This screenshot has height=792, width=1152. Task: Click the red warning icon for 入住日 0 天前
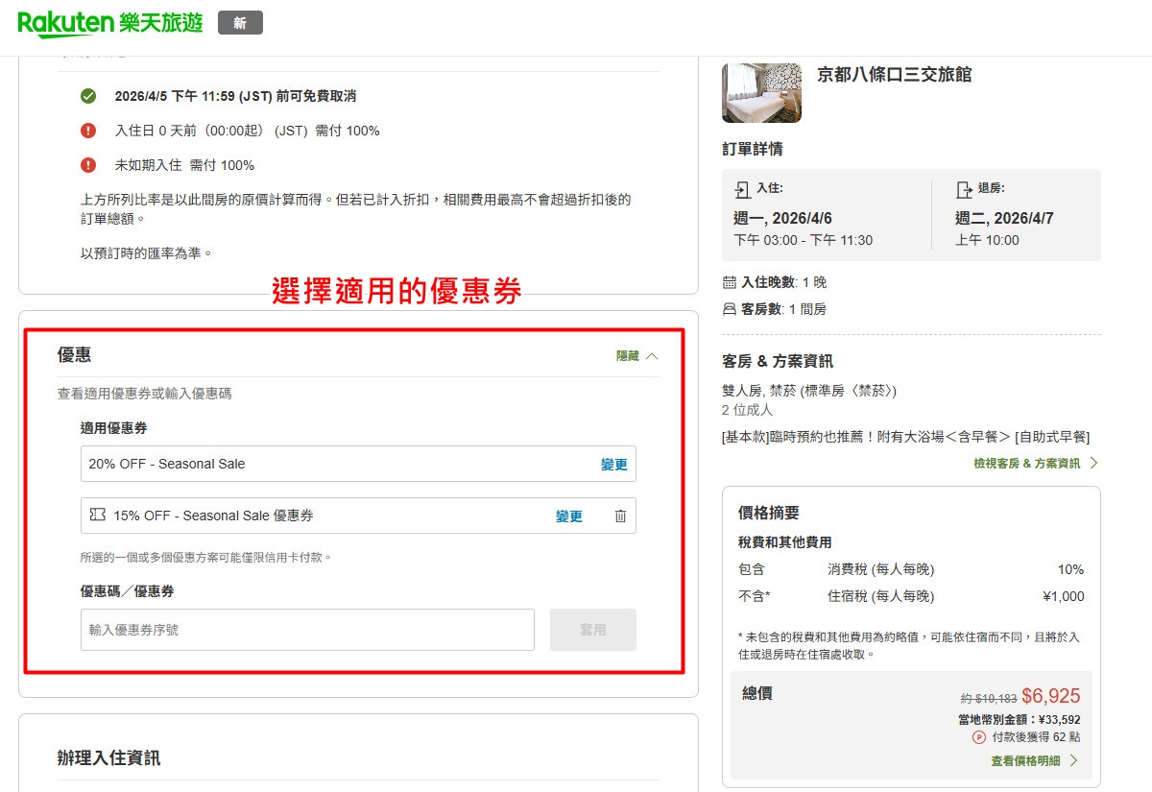pos(88,131)
